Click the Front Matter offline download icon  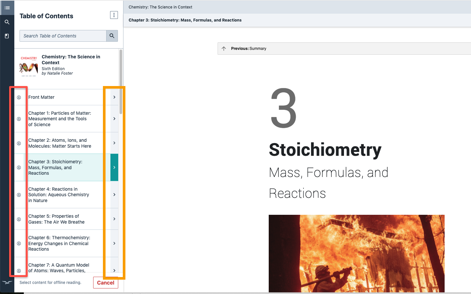19,97
